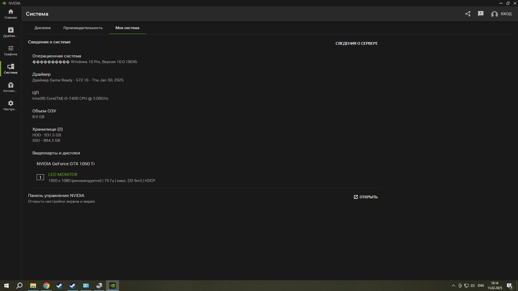Viewport: 518px width, 291px height.
Task: Click the NVIDIA app taskbar icon
Action: [112, 286]
